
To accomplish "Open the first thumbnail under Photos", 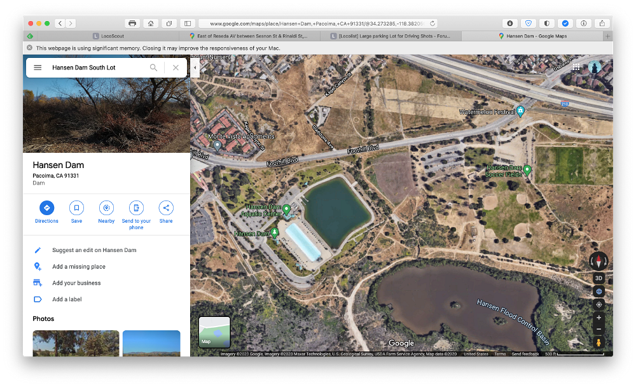I will click(76, 343).
